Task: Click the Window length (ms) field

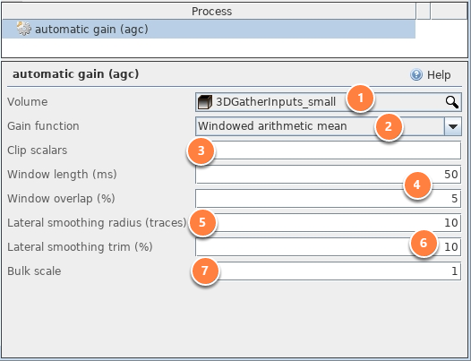Action: click(x=329, y=175)
